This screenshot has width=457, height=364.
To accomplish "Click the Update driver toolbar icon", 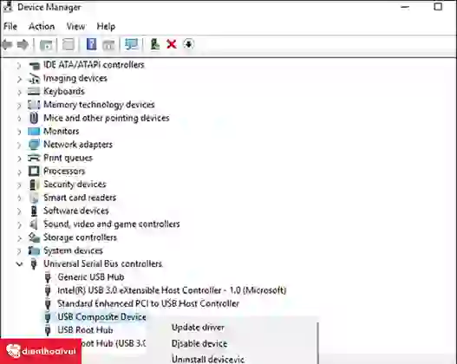I will click(154, 44).
